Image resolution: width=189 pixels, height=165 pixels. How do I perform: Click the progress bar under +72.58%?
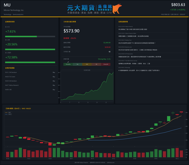[30, 62]
